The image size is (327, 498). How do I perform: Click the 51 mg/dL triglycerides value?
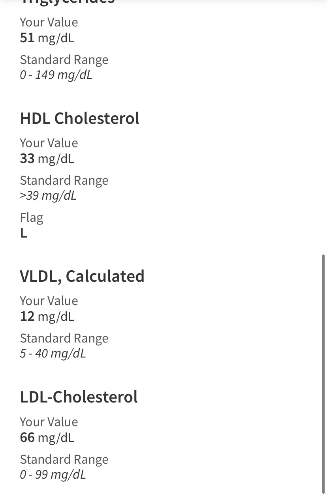click(x=47, y=38)
